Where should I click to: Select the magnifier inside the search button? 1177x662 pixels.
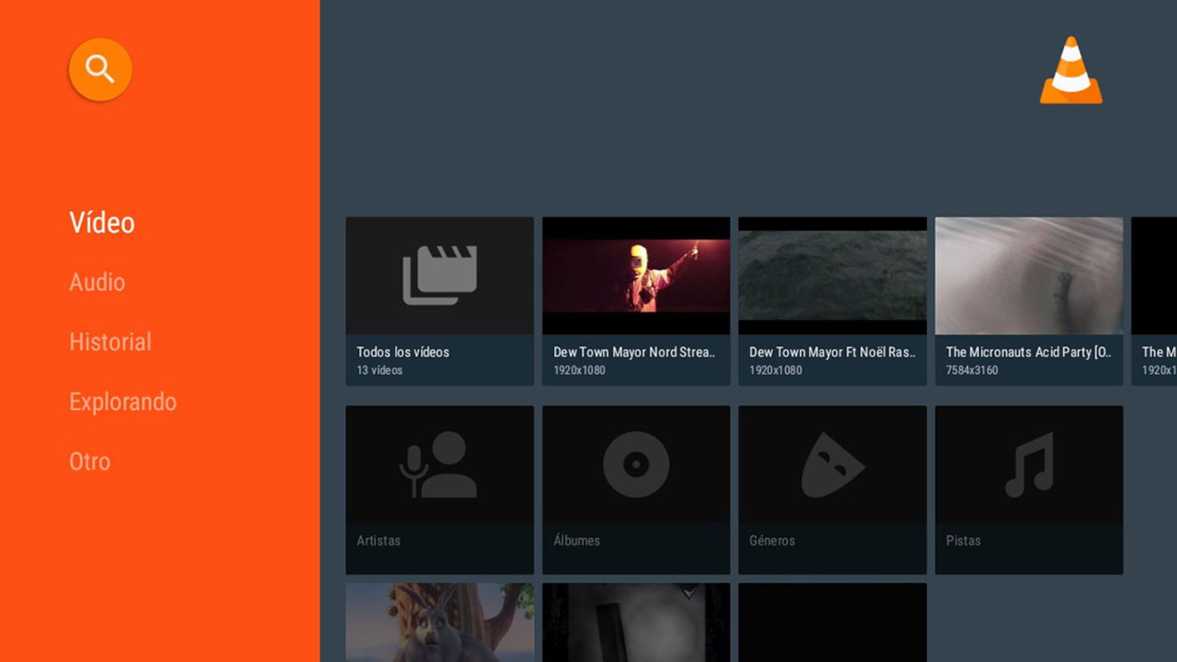point(99,69)
